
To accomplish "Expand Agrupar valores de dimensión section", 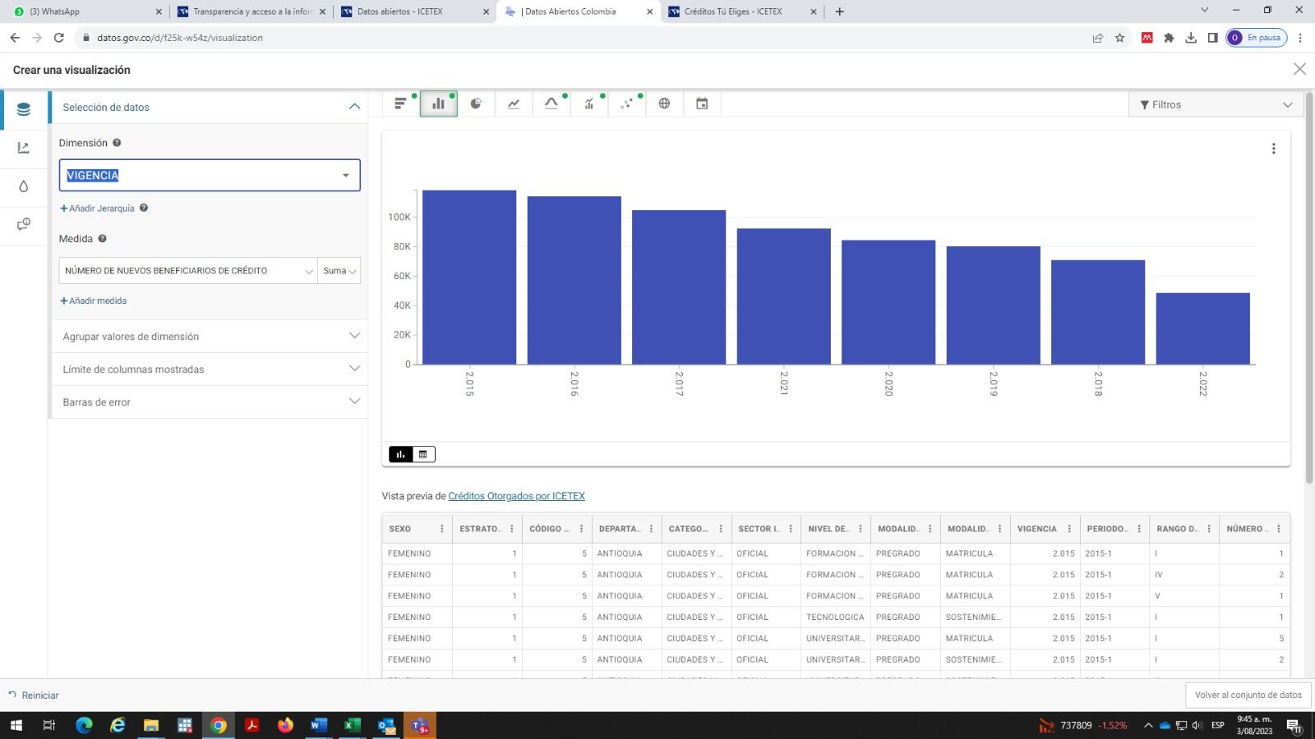I will 210,336.
